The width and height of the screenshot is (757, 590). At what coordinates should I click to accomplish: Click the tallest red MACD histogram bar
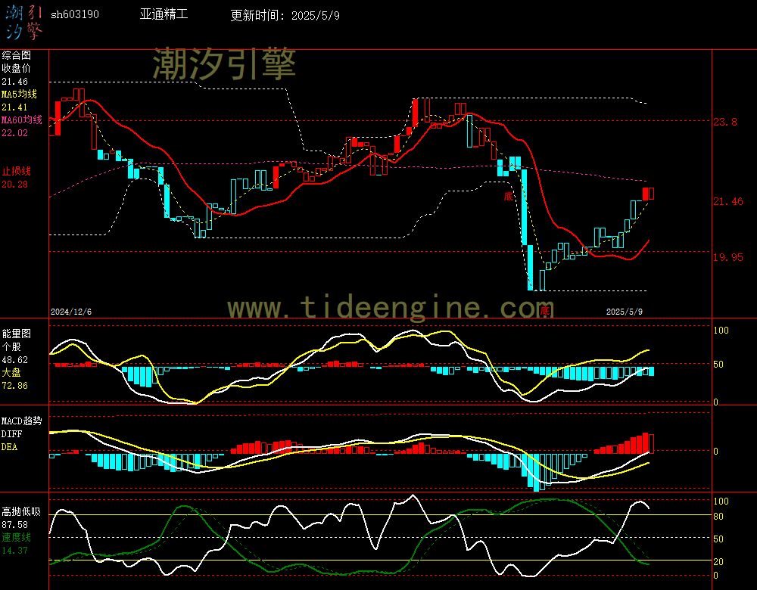646,442
